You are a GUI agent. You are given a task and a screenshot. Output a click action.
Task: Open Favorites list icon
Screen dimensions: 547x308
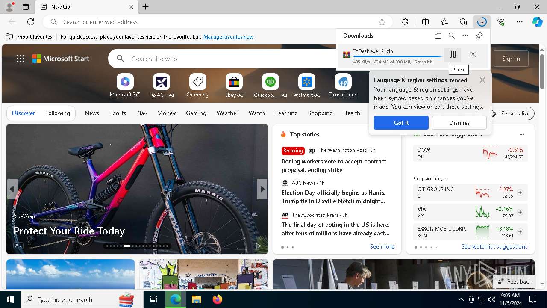pos(444,22)
